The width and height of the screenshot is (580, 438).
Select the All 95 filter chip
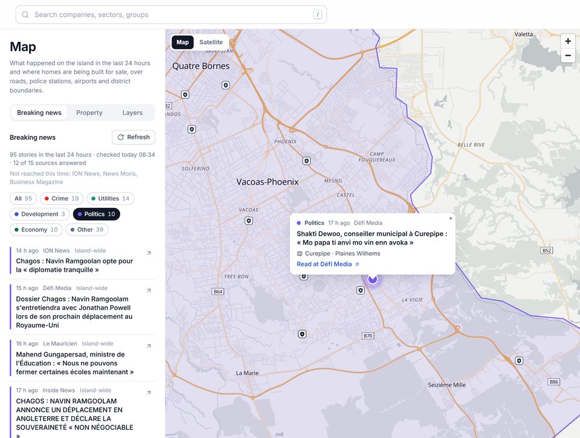click(24, 199)
